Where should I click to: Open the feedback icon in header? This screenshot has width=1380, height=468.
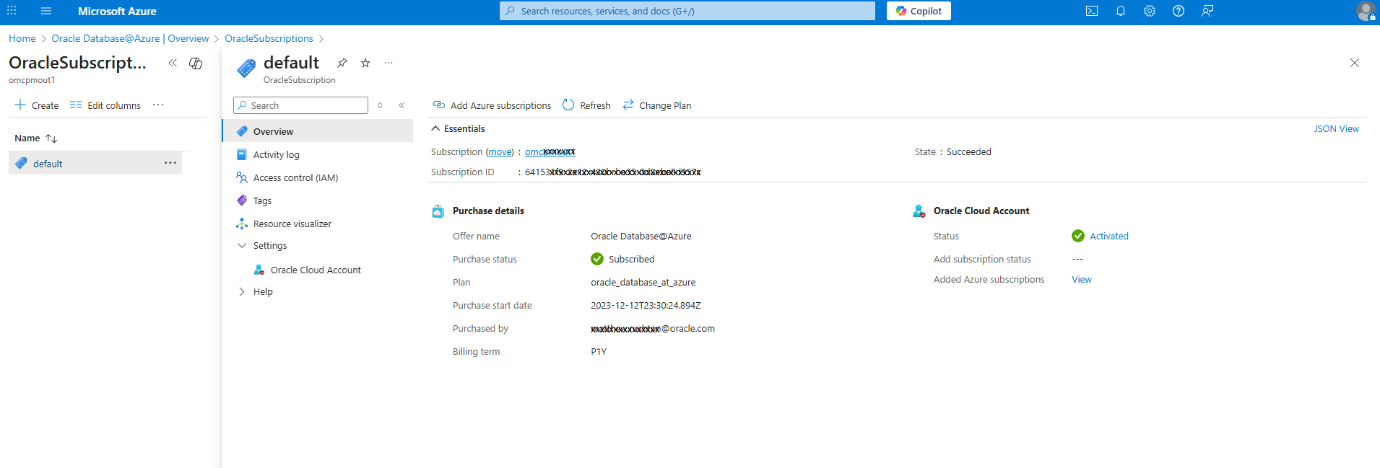[x=1207, y=11]
